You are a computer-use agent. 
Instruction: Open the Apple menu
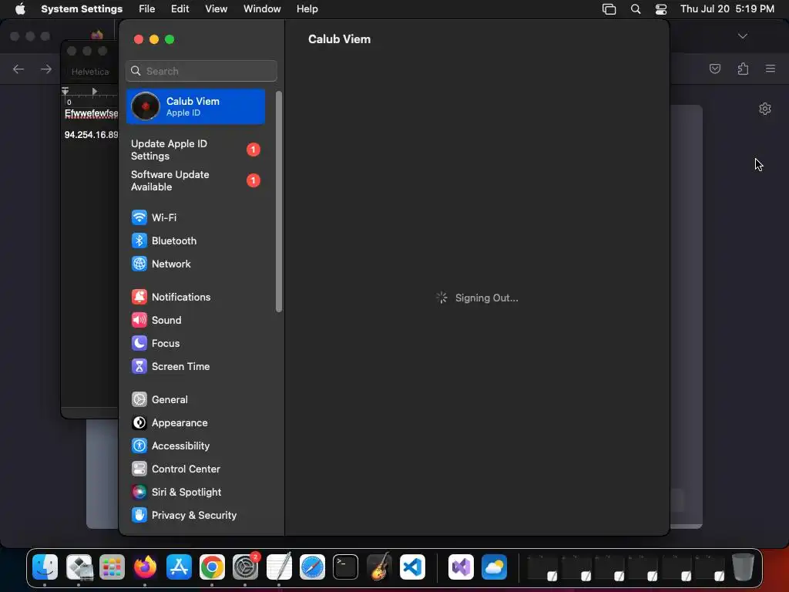[20, 9]
